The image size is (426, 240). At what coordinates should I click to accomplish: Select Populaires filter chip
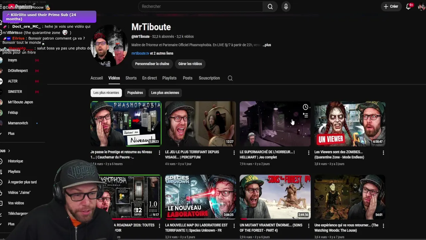point(135,93)
